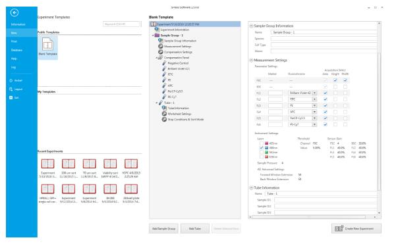Go back using the circled arrow icon

[14, 12]
